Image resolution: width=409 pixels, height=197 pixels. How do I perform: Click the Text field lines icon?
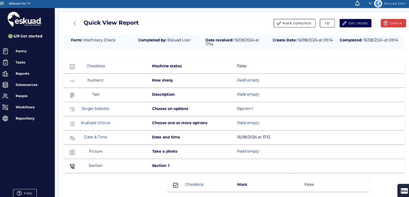click(x=72, y=95)
